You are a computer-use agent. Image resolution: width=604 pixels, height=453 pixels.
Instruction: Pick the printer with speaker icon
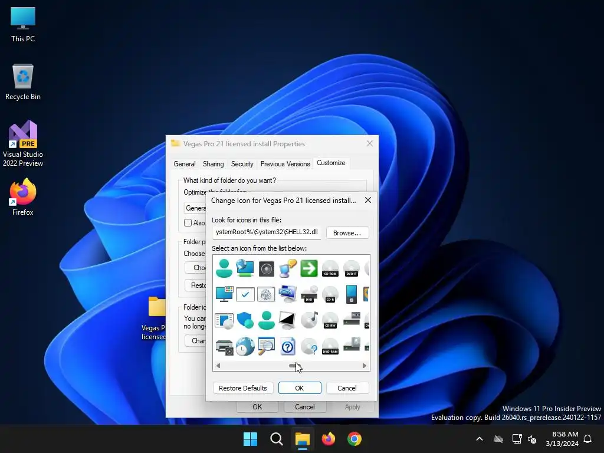pyautogui.click(x=224, y=347)
